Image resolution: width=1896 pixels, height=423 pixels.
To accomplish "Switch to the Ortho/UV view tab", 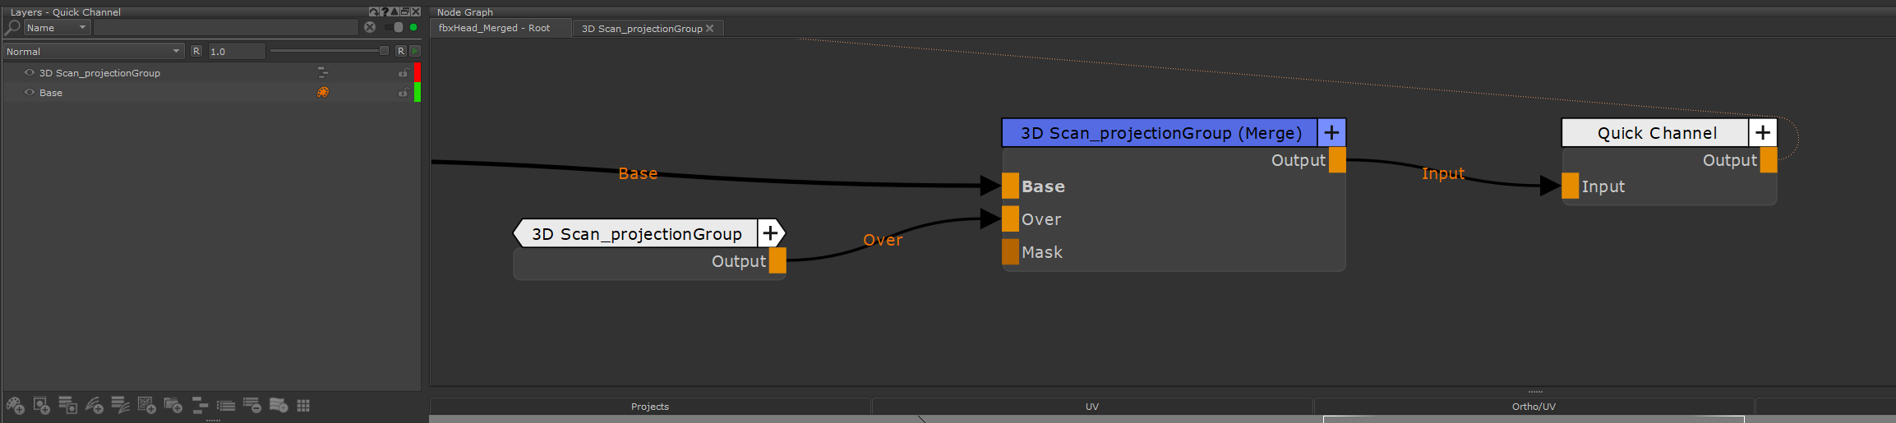I will point(1533,407).
